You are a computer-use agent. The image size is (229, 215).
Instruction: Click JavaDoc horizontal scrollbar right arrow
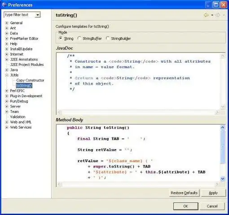pos(217,112)
